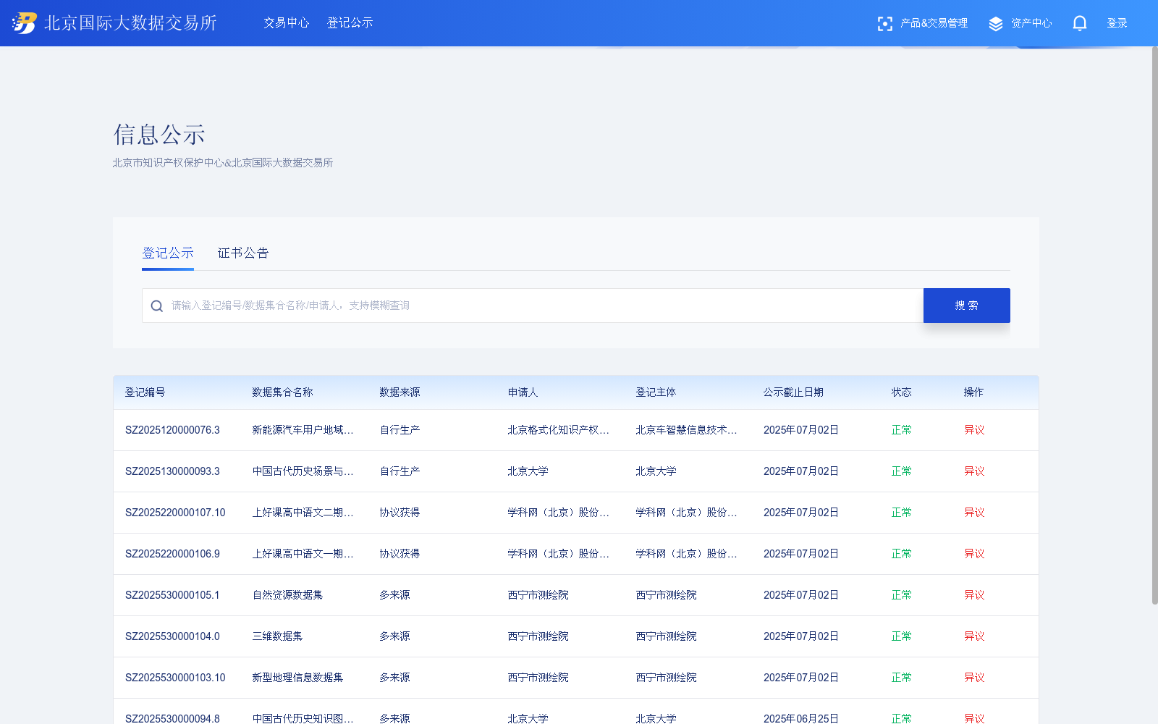The image size is (1158, 724).
Task: Click the 搜索 button
Action: coord(966,306)
